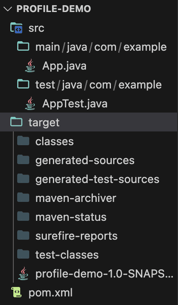Expand the maven-archiver folder
This screenshot has height=305, width=178.
click(x=76, y=198)
